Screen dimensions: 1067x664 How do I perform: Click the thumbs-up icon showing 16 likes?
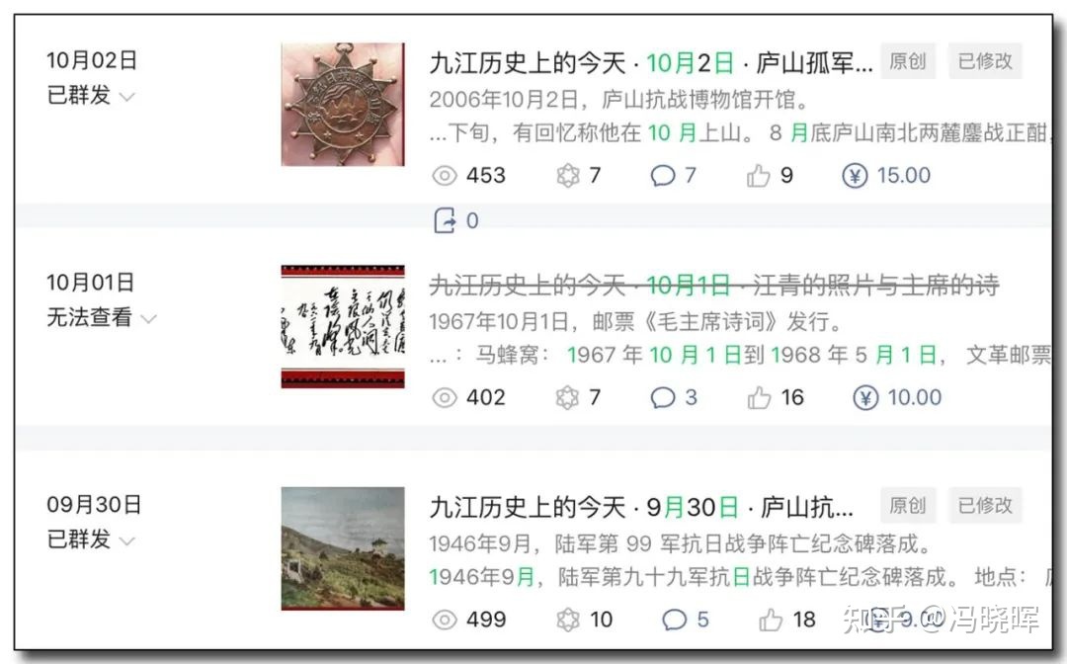[x=759, y=397]
